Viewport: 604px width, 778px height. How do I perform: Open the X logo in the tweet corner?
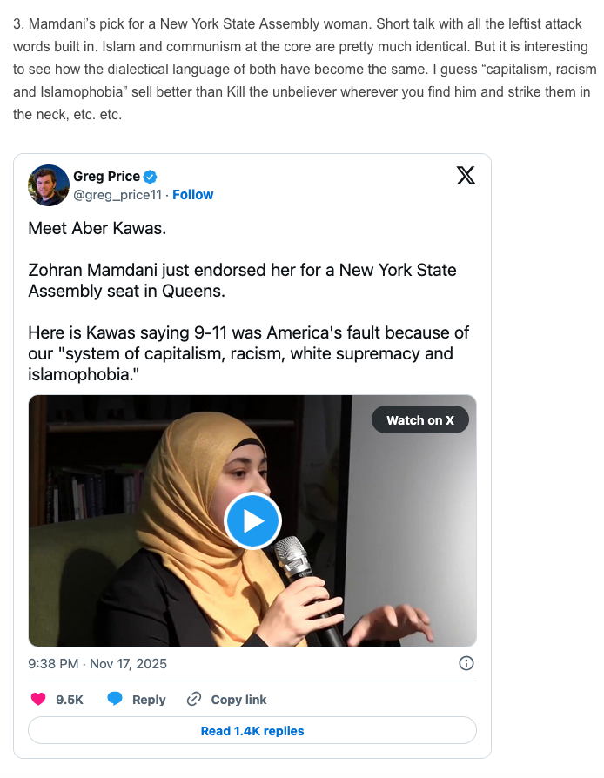(466, 175)
